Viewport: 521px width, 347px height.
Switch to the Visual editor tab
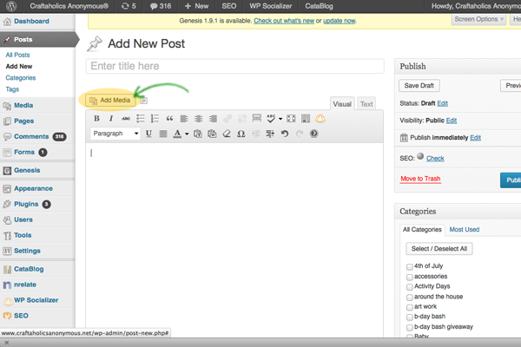click(342, 104)
